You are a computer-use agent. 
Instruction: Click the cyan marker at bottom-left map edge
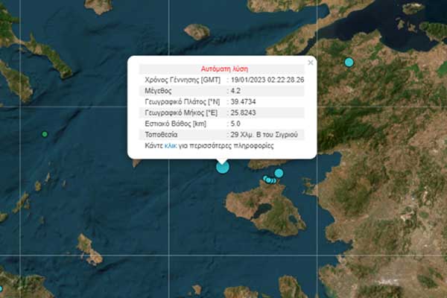click(x=1, y=288)
